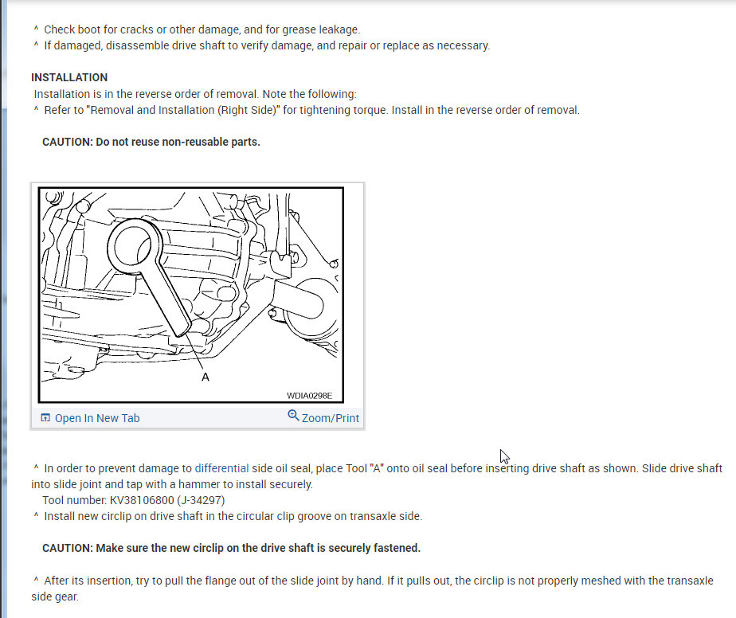The height and width of the screenshot is (618, 736).
Task: Click the Do not reuse non-reusable parts caution
Action: coord(151,142)
